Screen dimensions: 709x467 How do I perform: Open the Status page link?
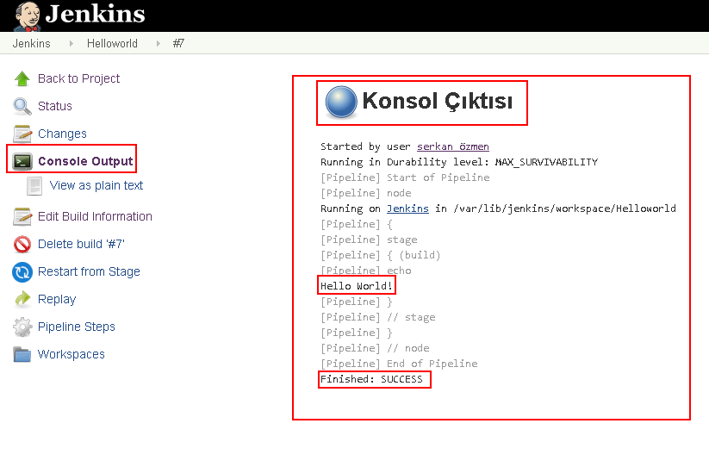point(55,106)
